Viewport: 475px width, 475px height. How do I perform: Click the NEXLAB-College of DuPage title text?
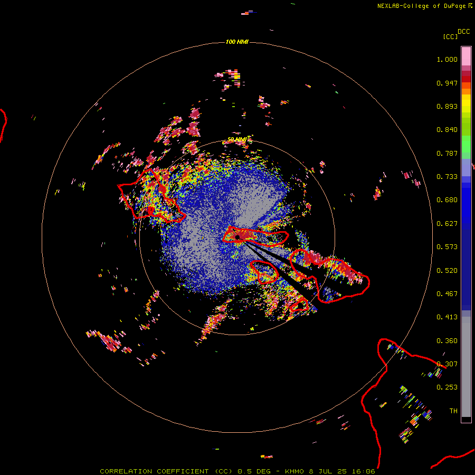click(421, 6)
